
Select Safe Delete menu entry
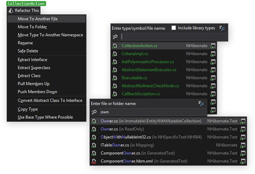pyautogui.click(x=28, y=51)
